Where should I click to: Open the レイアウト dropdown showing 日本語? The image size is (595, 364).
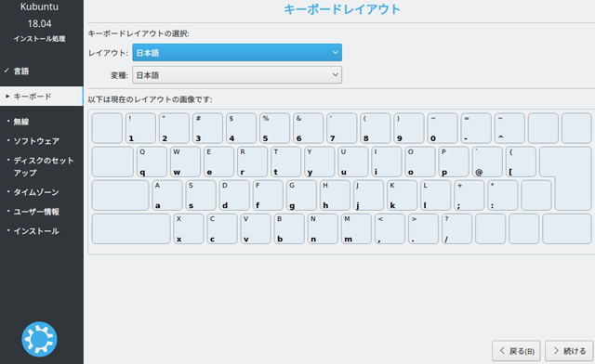237,52
